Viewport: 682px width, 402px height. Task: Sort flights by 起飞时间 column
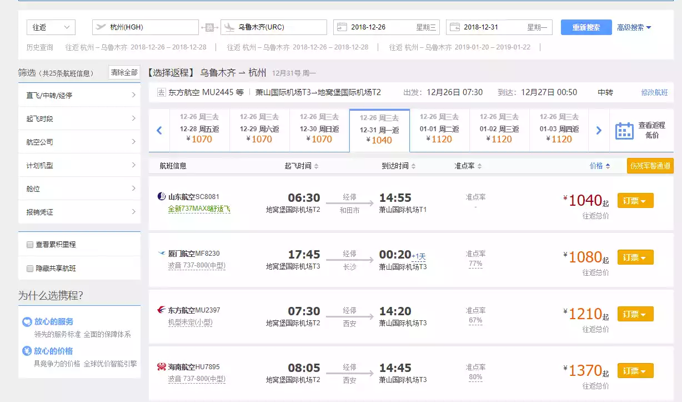[x=302, y=166]
